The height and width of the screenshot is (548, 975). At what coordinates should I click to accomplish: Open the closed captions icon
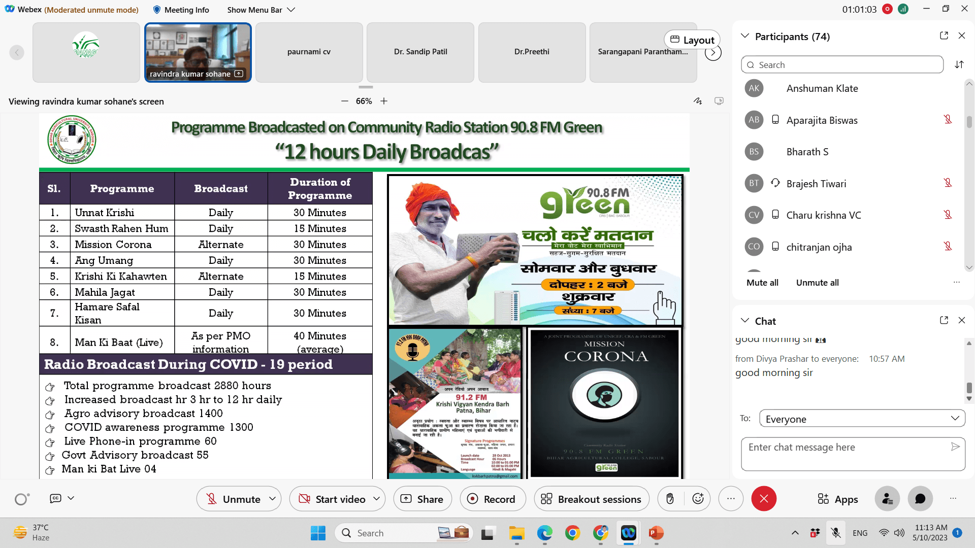pyautogui.click(x=55, y=498)
